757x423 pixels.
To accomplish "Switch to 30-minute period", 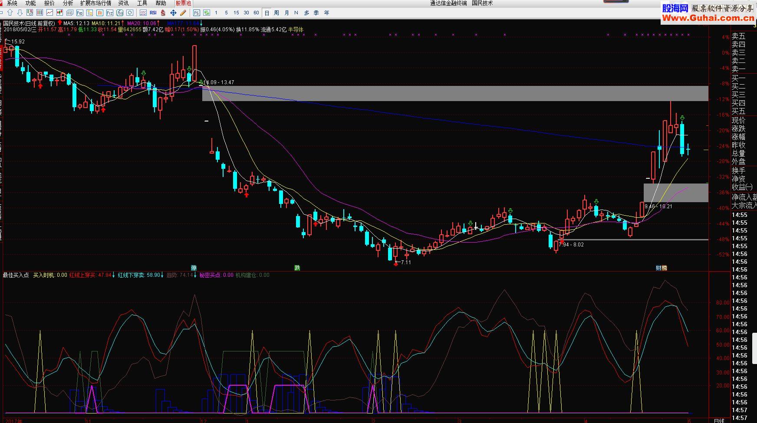I will point(246,13).
